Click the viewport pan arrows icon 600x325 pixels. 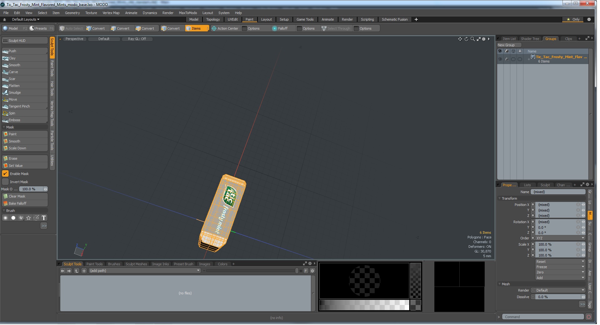(460, 39)
